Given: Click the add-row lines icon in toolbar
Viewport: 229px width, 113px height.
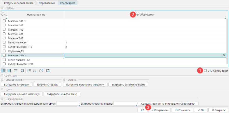Looking at the screenshot, I should [35, 71].
